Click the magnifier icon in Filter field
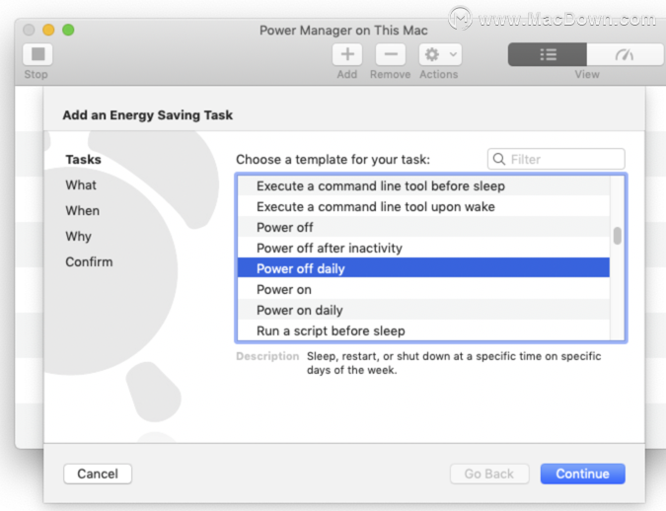The width and height of the screenshot is (666, 511). click(499, 159)
